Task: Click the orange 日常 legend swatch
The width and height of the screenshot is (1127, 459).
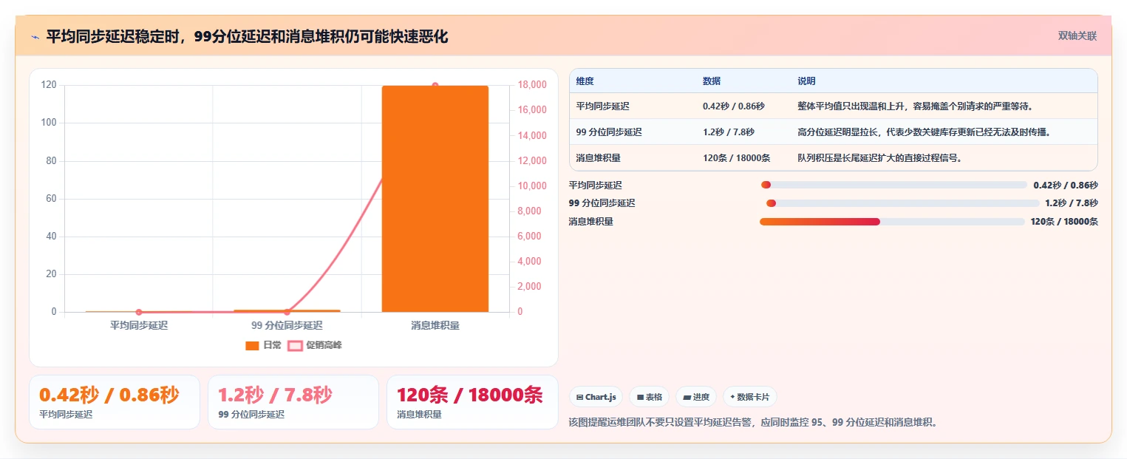Action: pos(253,345)
